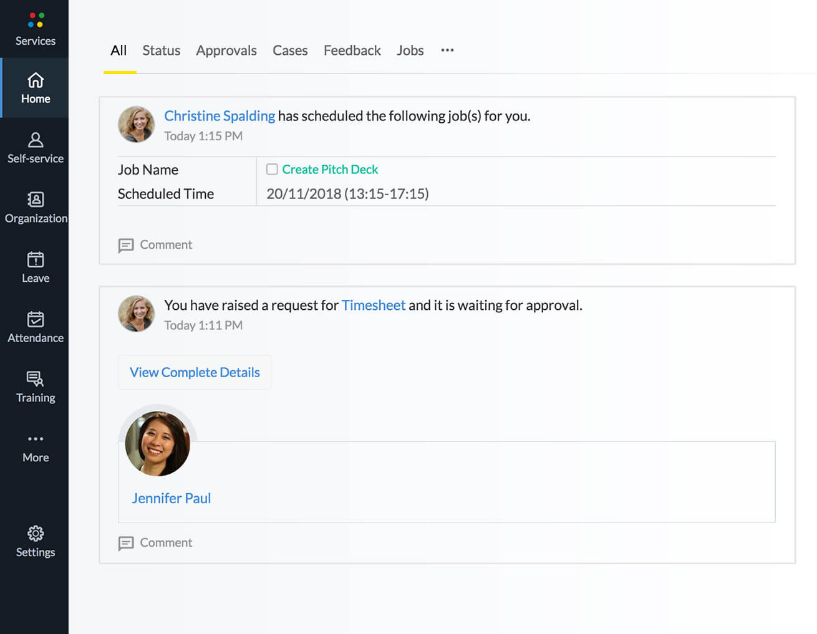Screen dimensions: 817x634
Task: Switch to the Approvals tab
Action: click(226, 50)
